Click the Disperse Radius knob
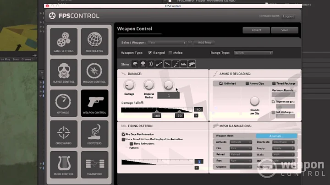 click(149, 85)
